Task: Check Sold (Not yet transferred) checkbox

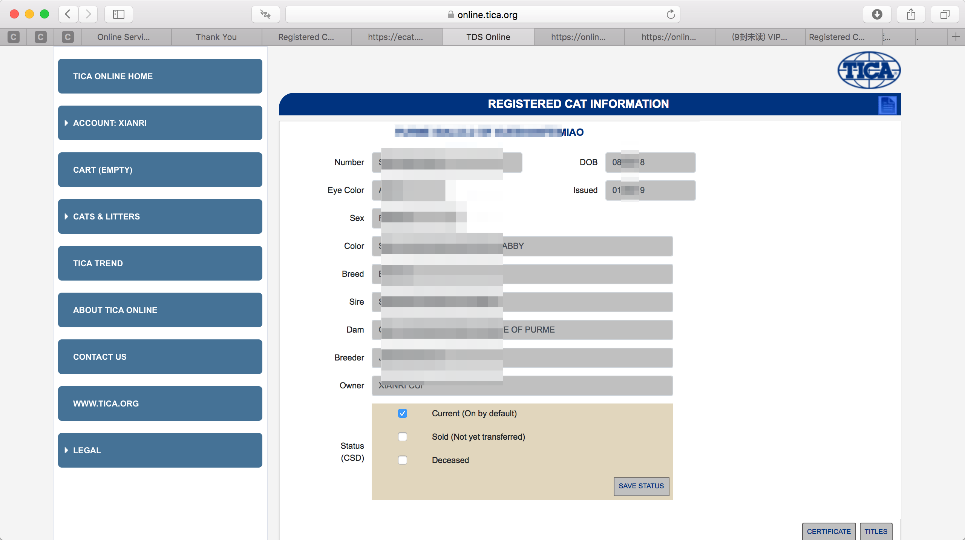Action: (x=403, y=437)
